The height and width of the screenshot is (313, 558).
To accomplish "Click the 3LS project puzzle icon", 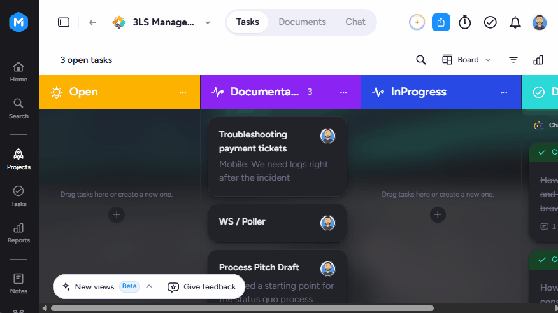I will pos(119,22).
